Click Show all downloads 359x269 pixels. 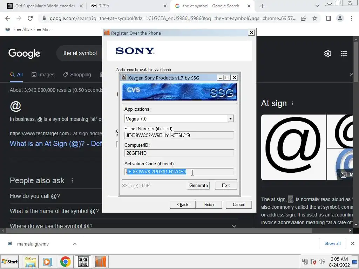tap(332, 243)
